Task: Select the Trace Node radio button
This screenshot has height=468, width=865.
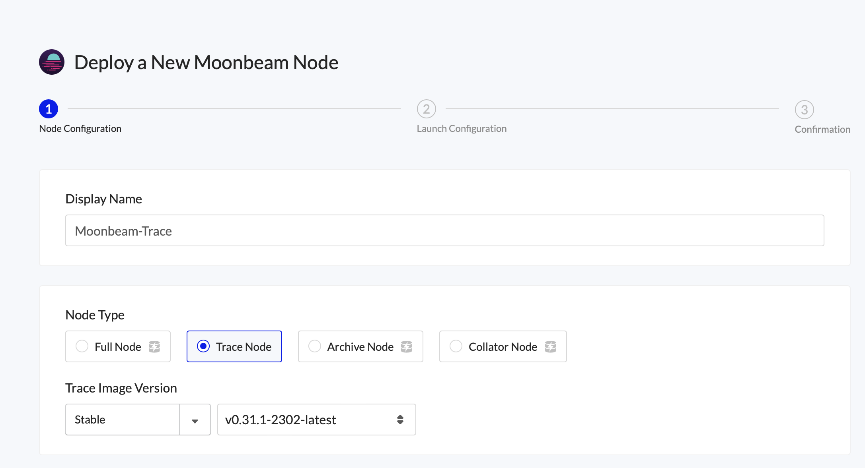Action: (203, 346)
